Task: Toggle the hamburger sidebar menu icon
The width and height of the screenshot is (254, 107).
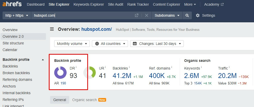Action: point(52,29)
